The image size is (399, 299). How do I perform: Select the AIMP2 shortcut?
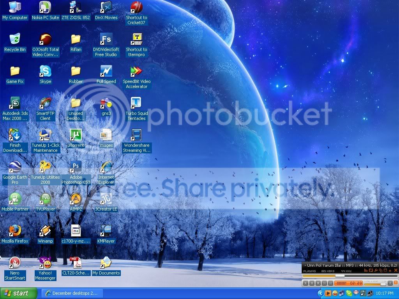click(76, 202)
